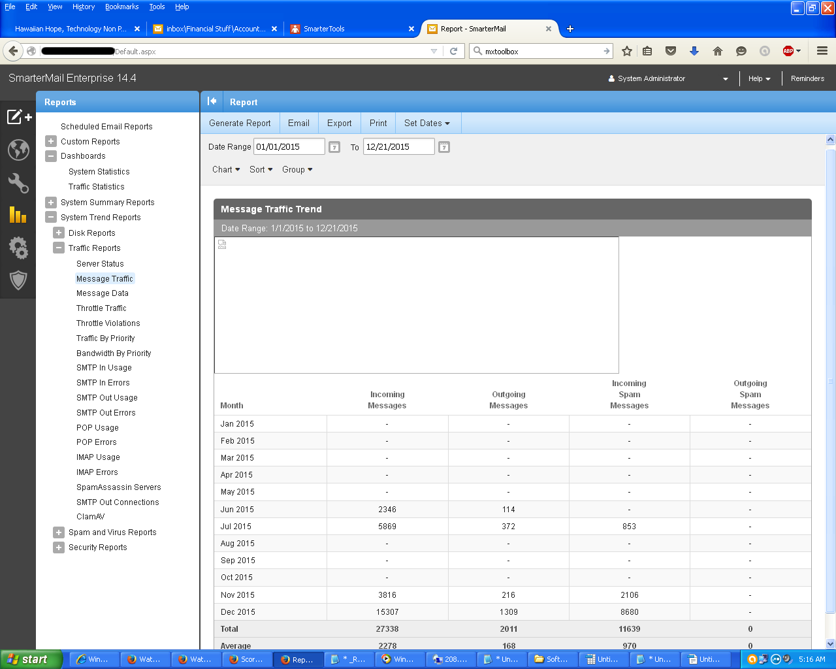Open the Bookmarks menu
836x669 pixels.
[x=121, y=7]
